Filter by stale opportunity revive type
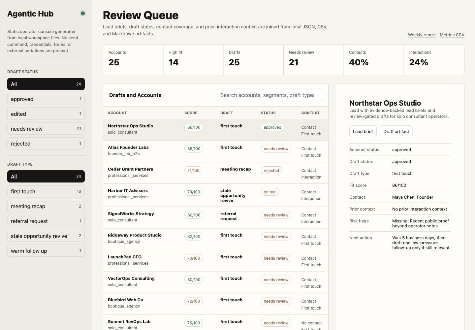 [x=46, y=236]
